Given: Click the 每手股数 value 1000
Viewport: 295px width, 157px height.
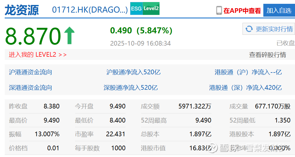Looking at the screenshot, I should [x=118, y=148].
